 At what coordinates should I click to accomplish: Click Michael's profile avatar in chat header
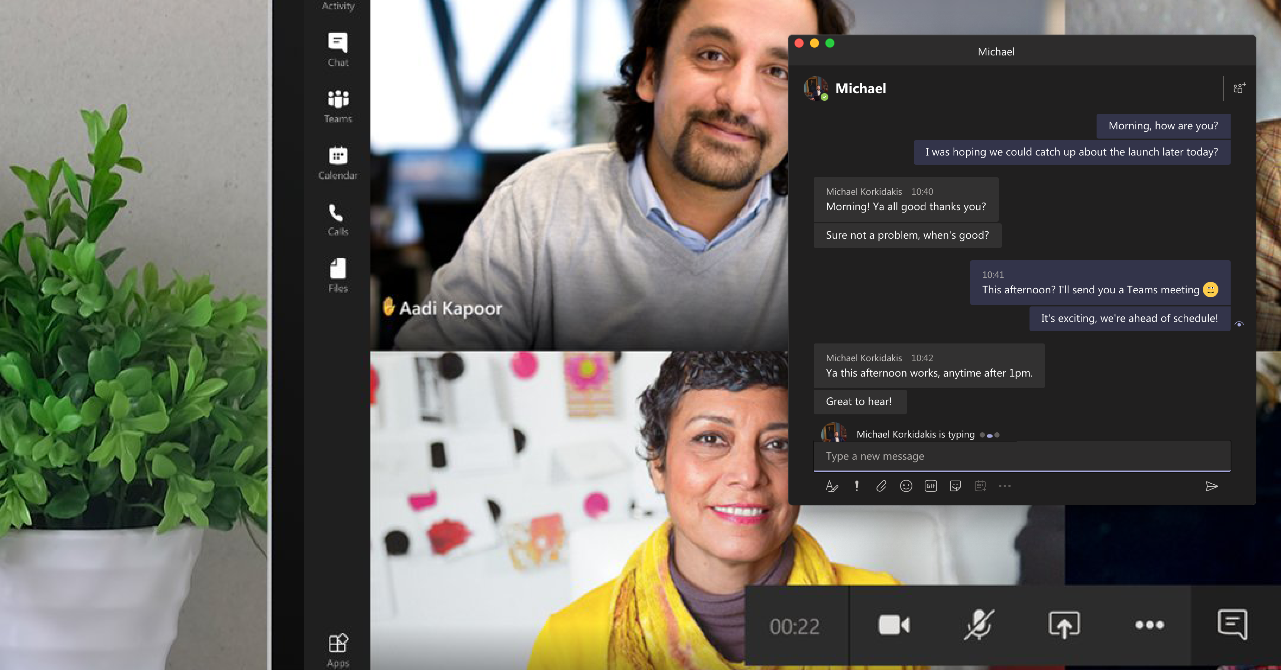(815, 89)
